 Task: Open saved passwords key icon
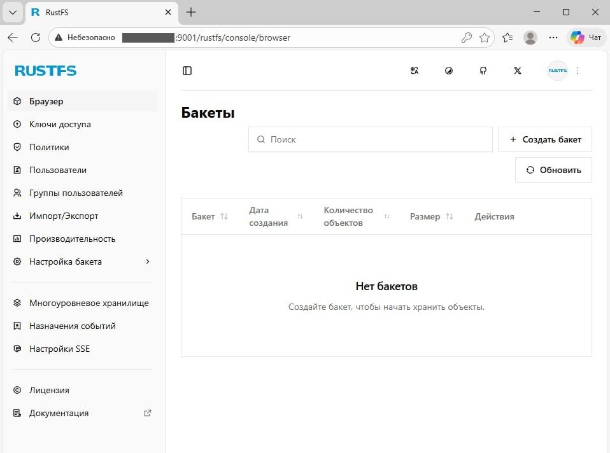(x=467, y=38)
